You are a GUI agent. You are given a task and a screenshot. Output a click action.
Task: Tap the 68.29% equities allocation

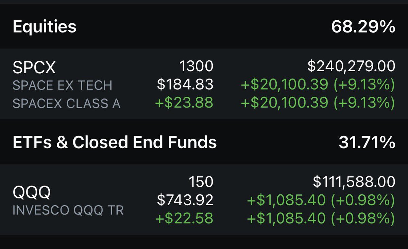(x=363, y=27)
